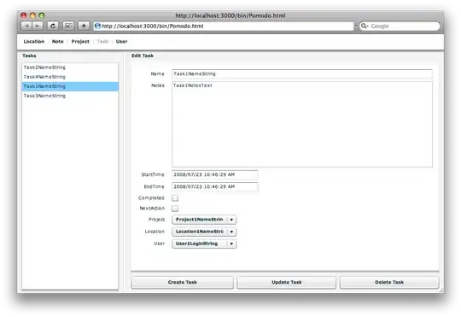Viewport: 461px width, 317px height.
Task: Switch to the User tab
Action: click(121, 42)
